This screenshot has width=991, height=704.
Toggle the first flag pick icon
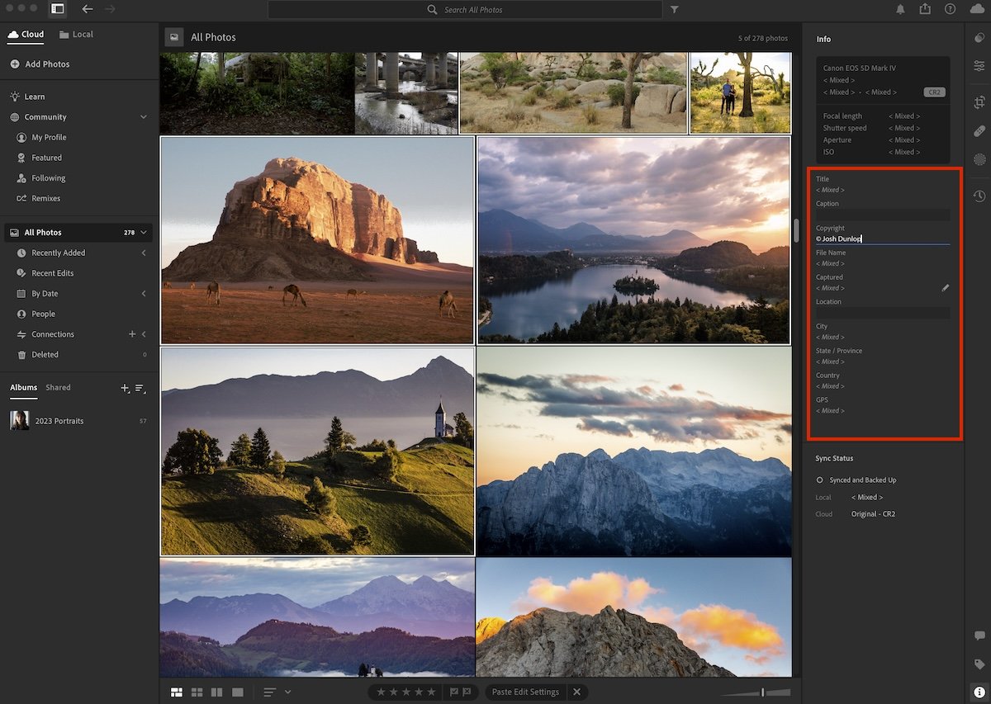[453, 692]
